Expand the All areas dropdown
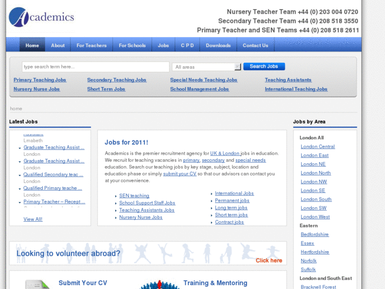This screenshot has height=289, width=385. pos(207,67)
